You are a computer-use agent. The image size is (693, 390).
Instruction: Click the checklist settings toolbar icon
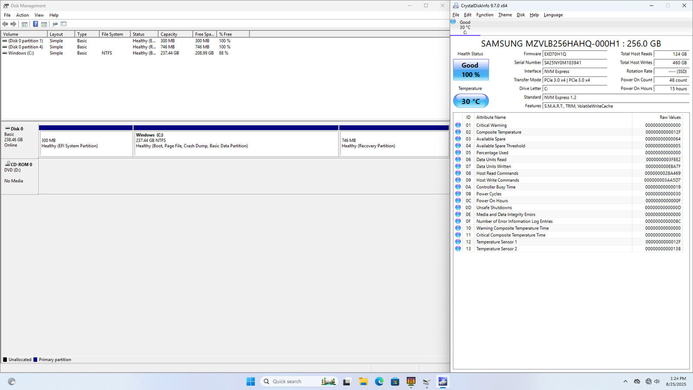64,24
